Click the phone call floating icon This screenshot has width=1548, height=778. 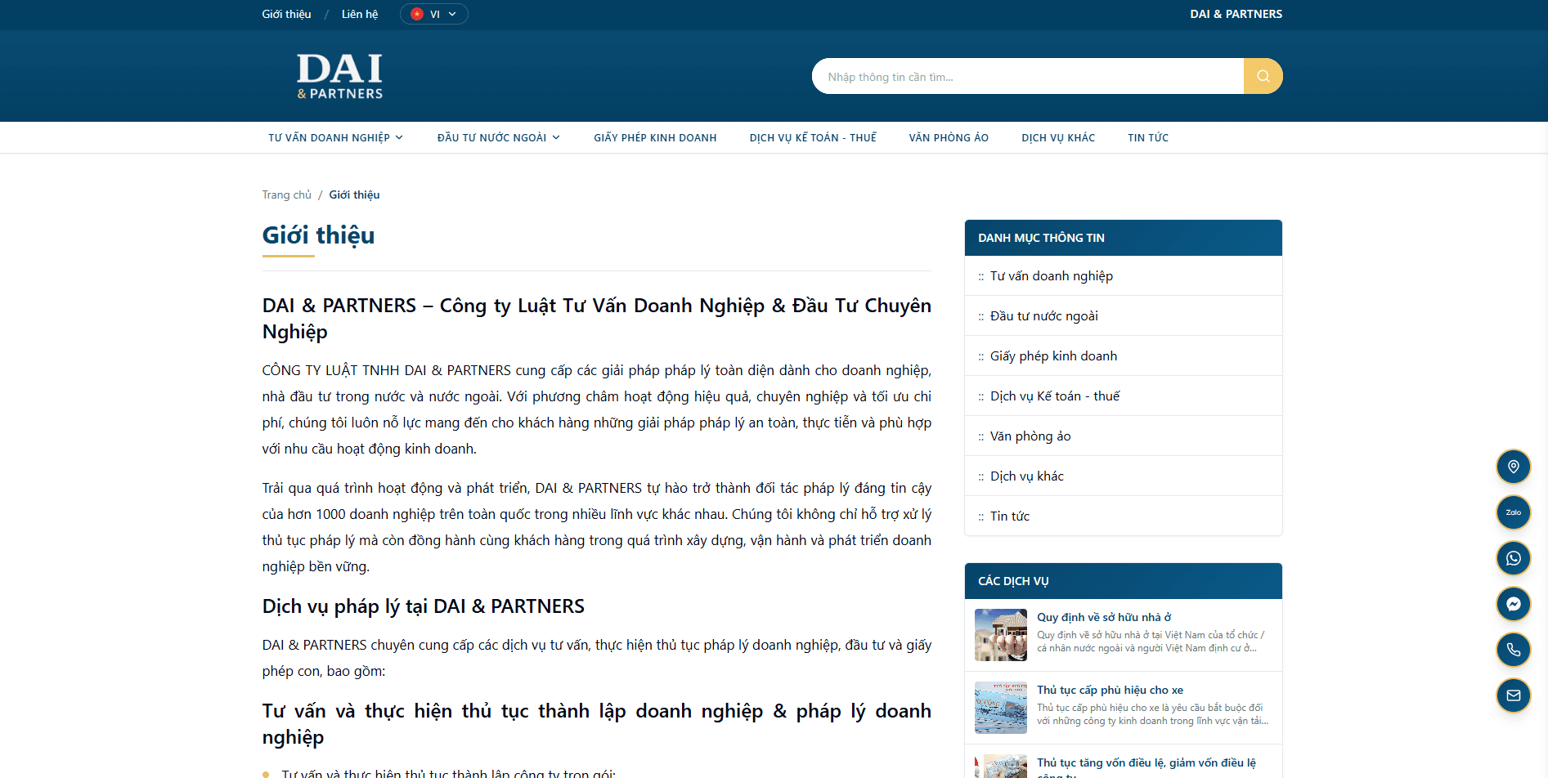[x=1513, y=650]
